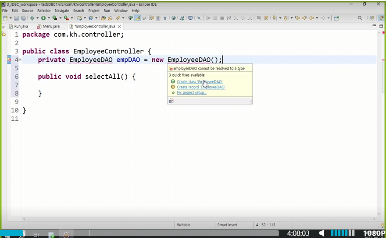Expand the Debug dropdown arrow
This screenshot has width=386, height=238.
point(37,18)
